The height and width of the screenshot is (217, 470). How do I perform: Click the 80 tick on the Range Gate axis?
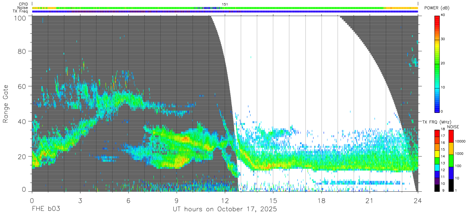(23, 51)
